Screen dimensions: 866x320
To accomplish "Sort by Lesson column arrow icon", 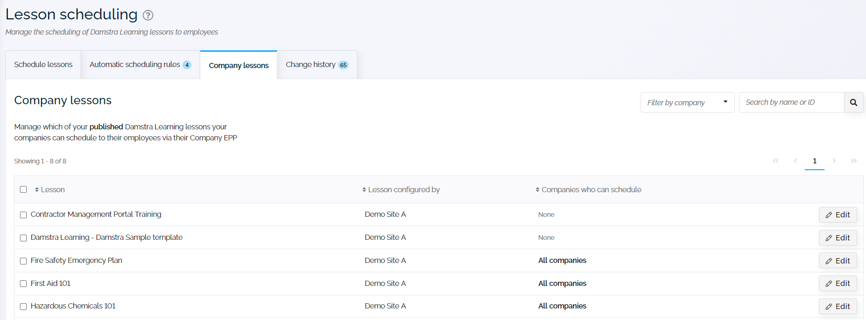I will 37,190.
